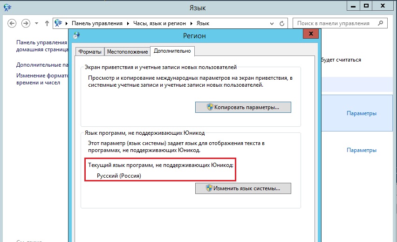
Task: Refresh the Control Panel view
Action: point(282,24)
